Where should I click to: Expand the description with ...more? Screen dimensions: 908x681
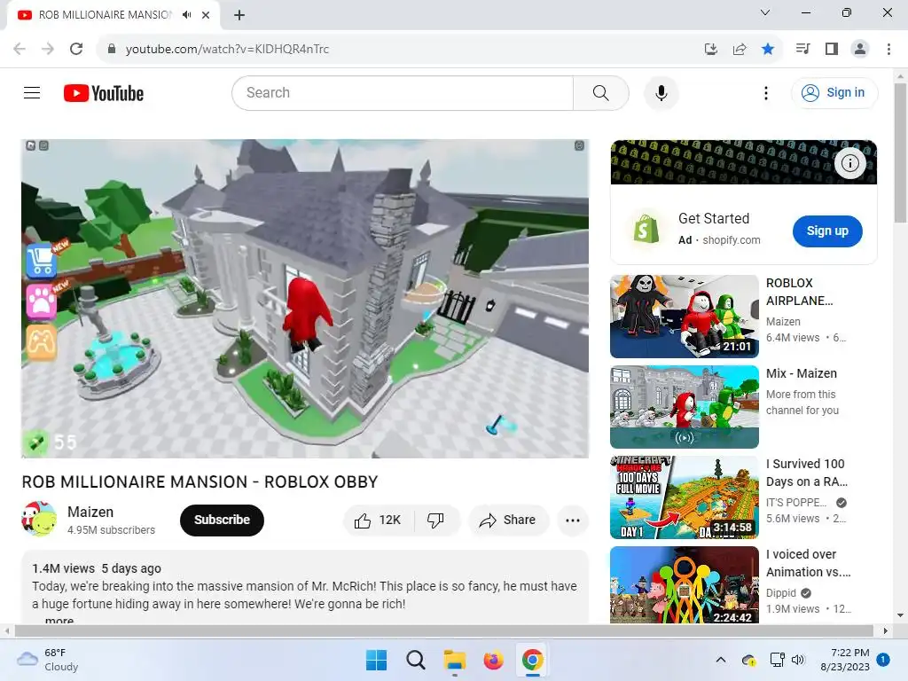(59, 620)
